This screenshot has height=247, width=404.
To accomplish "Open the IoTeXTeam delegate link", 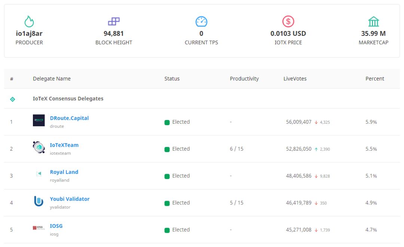I will tap(64, 145).
